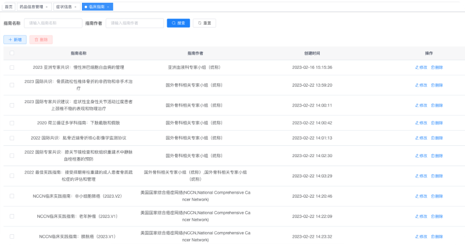Click the 新增 button

15,39
